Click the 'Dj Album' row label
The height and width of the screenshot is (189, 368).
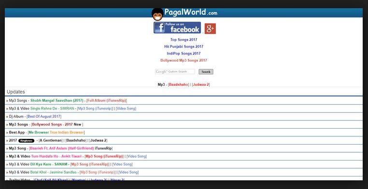tap(16, 116)
